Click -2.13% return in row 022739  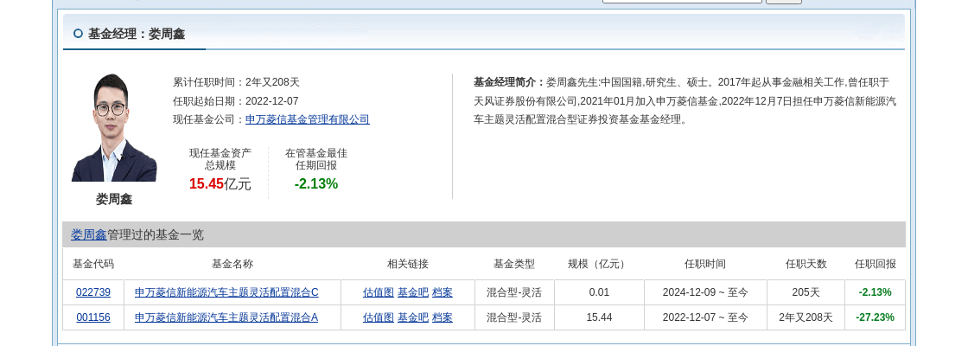875,292
